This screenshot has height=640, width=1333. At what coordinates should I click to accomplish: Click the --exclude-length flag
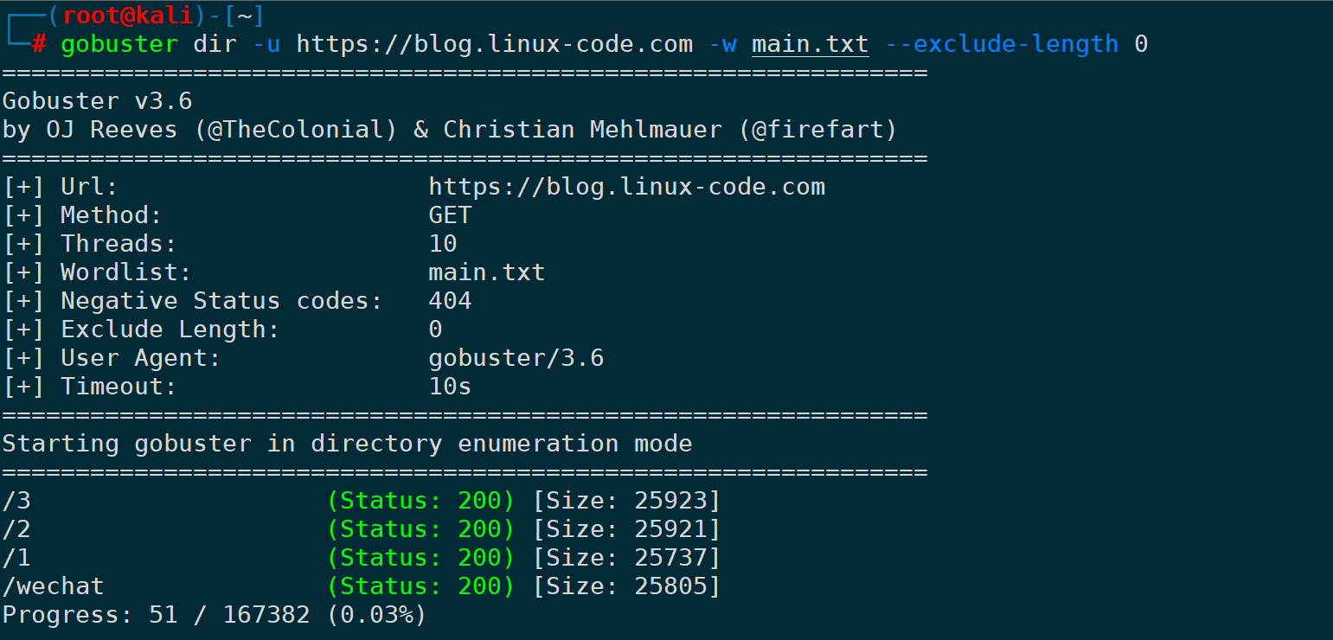(x=1002, y=44)
